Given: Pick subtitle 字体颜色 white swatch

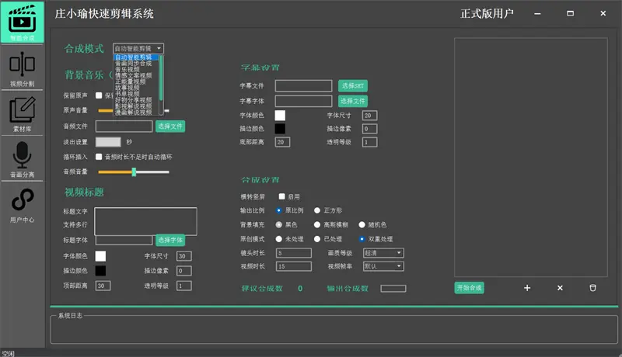Looking at the screenshot, I should (280, 115).
